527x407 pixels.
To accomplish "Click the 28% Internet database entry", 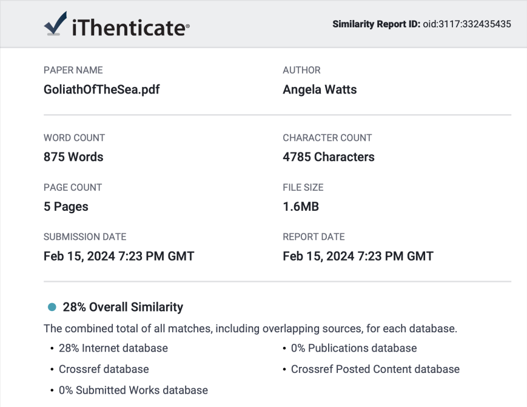I will [x=113, y=348].
